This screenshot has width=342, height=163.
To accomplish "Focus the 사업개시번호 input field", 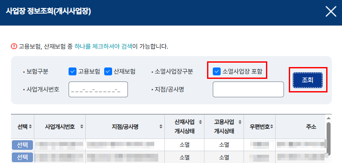I will (x=98, y=89).
